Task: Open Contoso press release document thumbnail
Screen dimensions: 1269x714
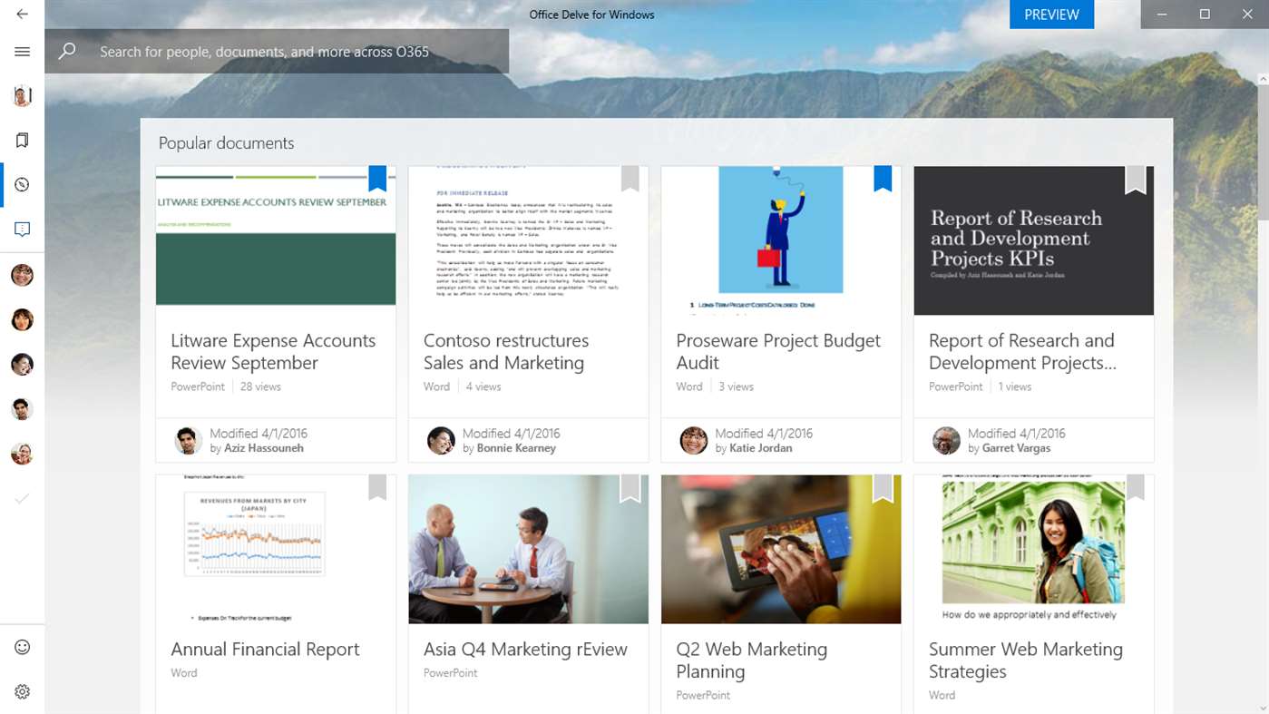Action: click(x=528, y=240)
